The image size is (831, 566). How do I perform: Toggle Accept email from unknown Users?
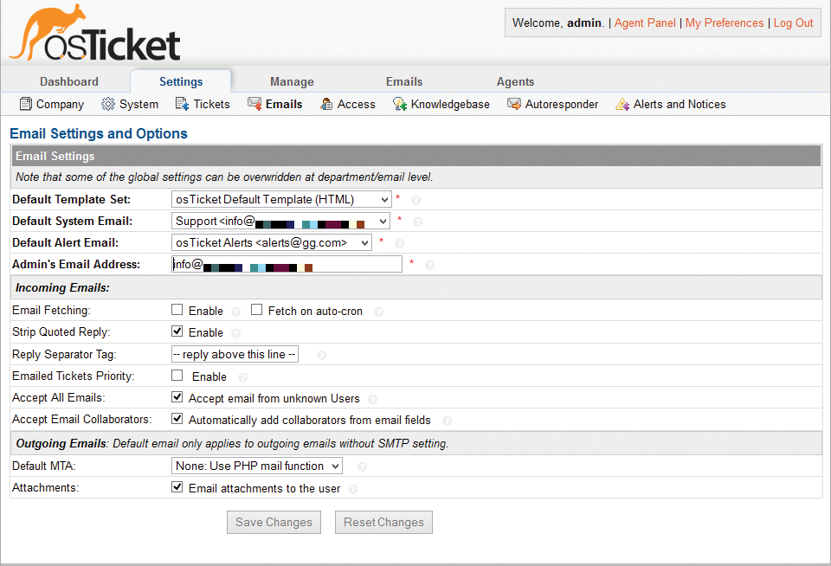(x=177, y=397)
